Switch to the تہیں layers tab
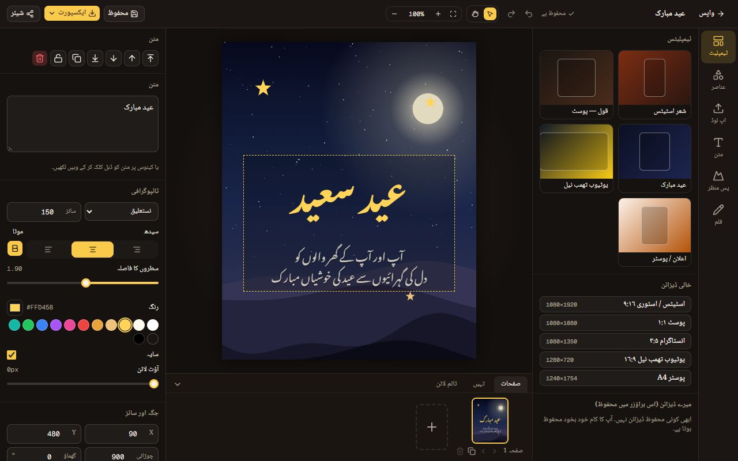Viewport: 738px width, 461px height. click(479, 384)
